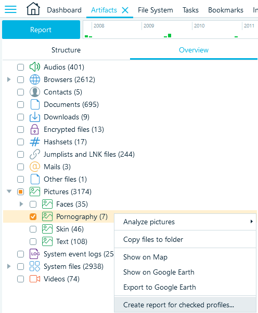Close the Artifacts tab with X
This screenshot has height=313, width=258.
click(125, 10)
